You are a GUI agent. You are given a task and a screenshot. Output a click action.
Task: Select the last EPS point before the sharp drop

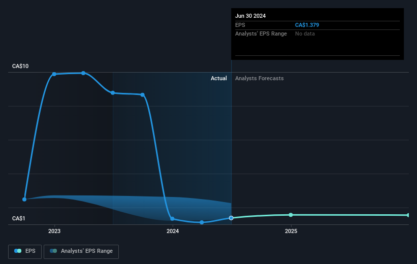tap(143, 95)
